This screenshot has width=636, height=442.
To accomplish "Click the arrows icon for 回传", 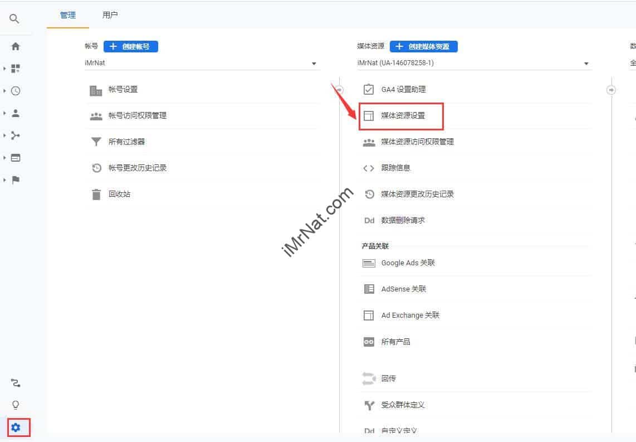I will (369, 378).
